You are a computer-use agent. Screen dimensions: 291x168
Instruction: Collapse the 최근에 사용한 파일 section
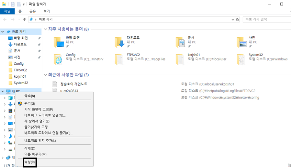tap(45, 75)
